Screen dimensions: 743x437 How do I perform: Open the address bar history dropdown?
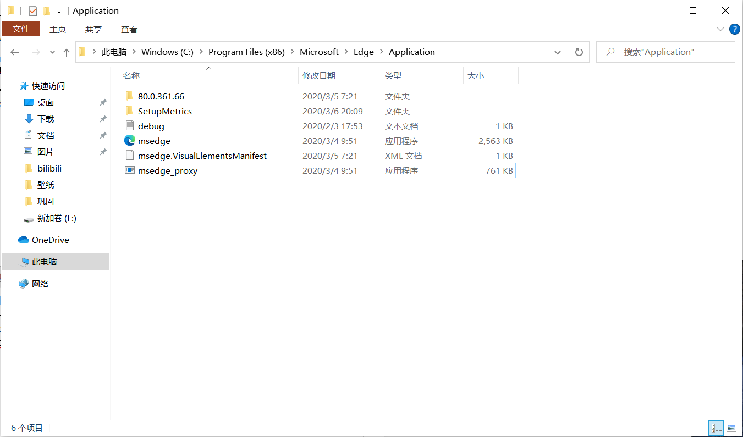(x=558, y=52)
